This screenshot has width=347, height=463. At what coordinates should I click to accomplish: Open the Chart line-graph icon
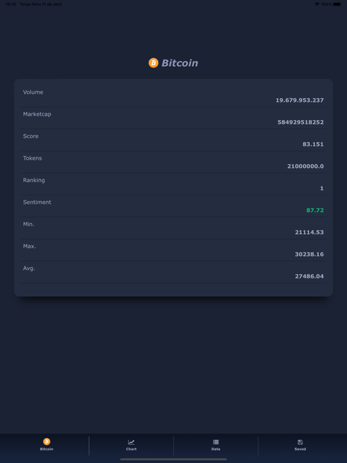tap(131, 442)
